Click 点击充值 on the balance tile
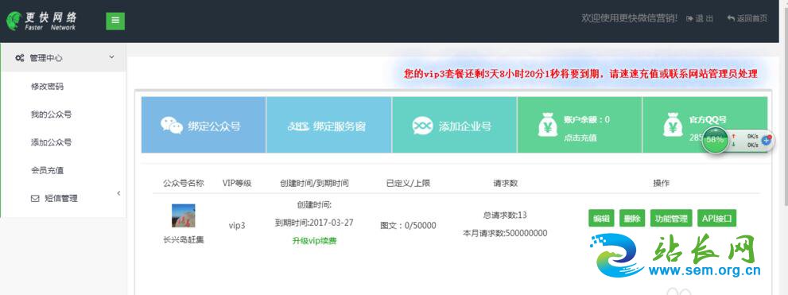The width and height of the screenshot is (788, 295). 580,138
